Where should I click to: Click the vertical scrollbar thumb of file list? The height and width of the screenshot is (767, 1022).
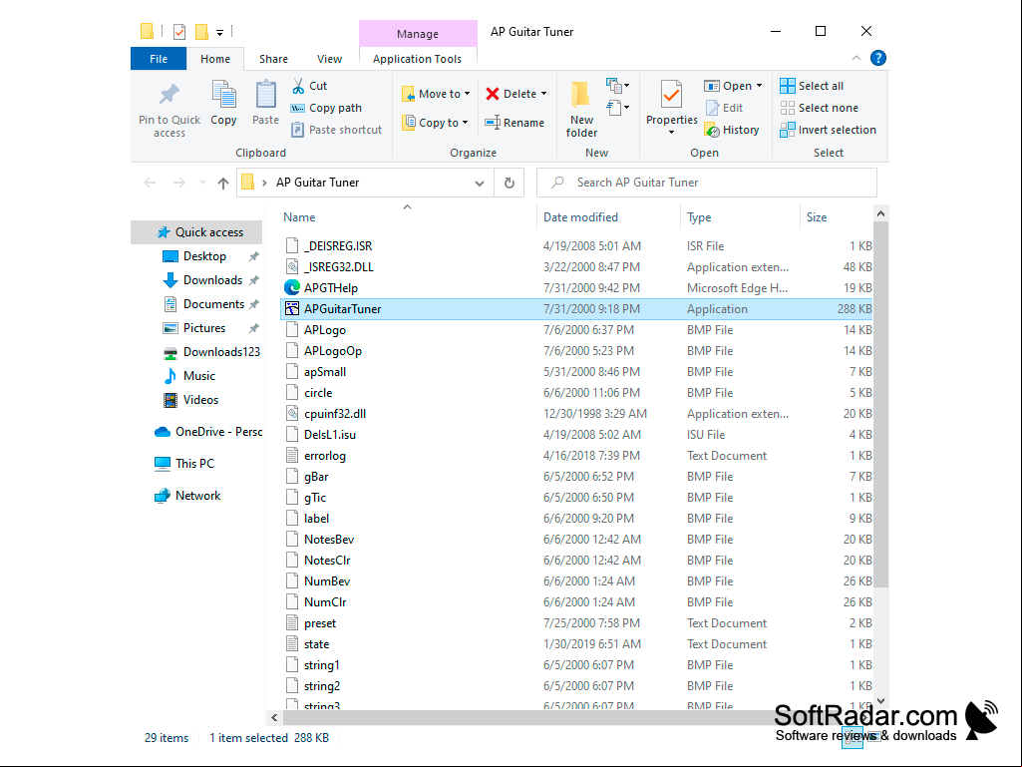(880, 404)
